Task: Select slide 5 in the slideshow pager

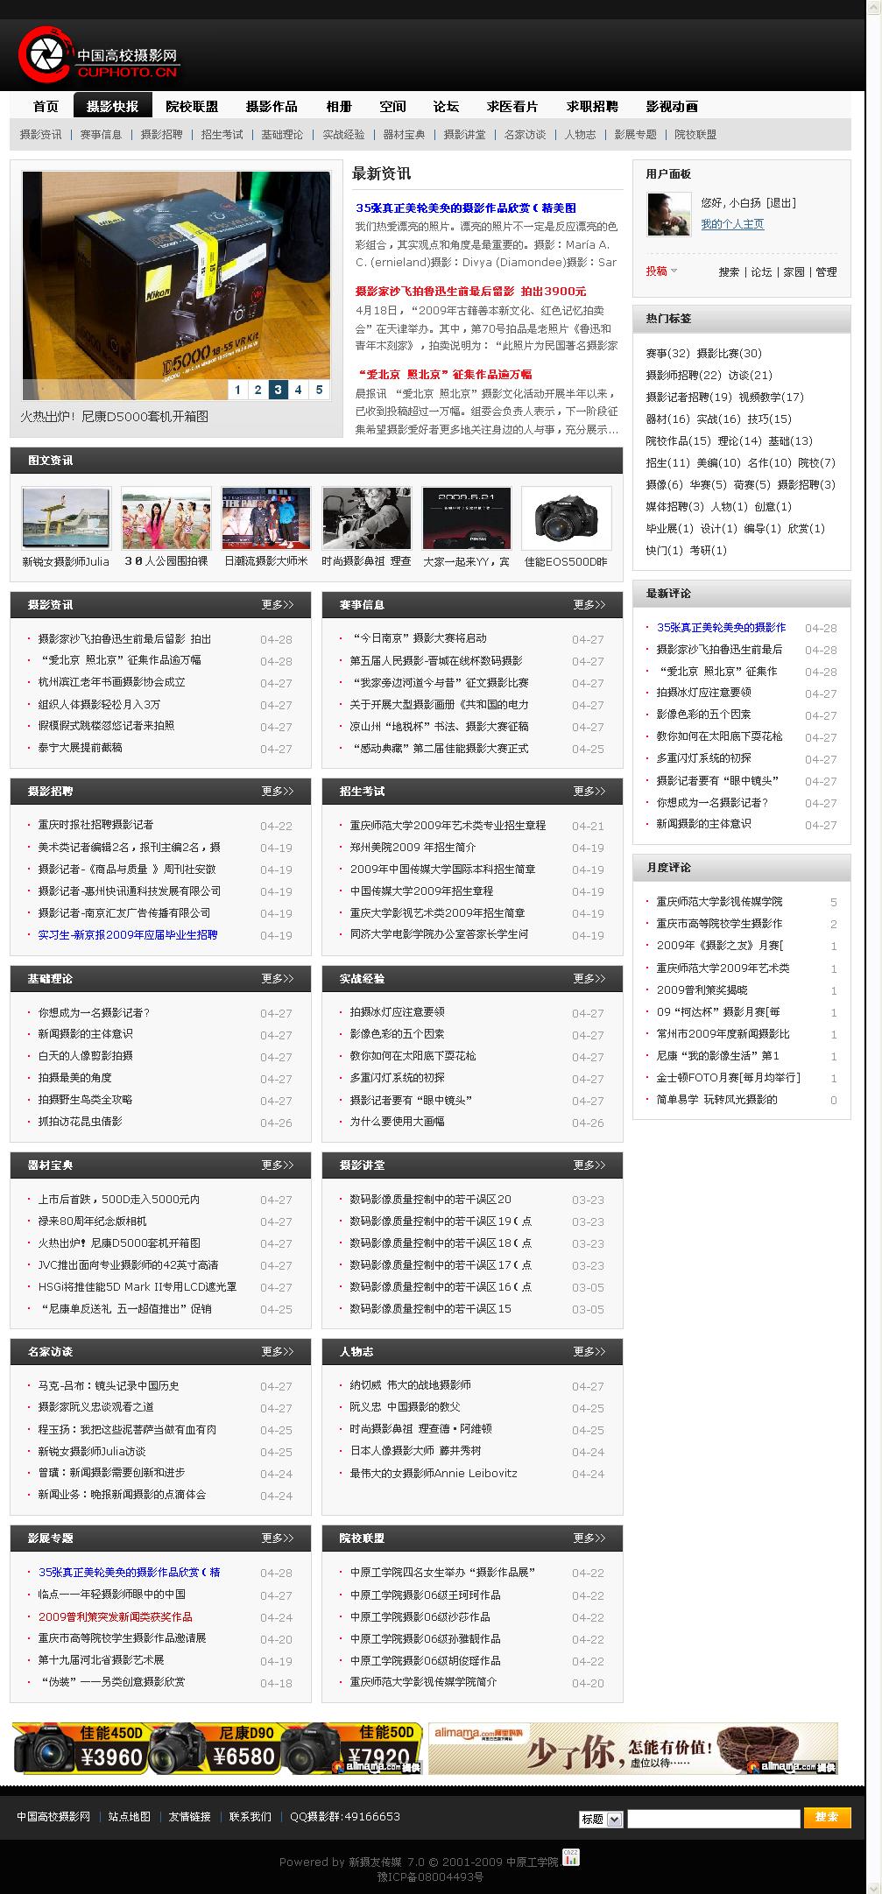Action: (x=319, y=390)
